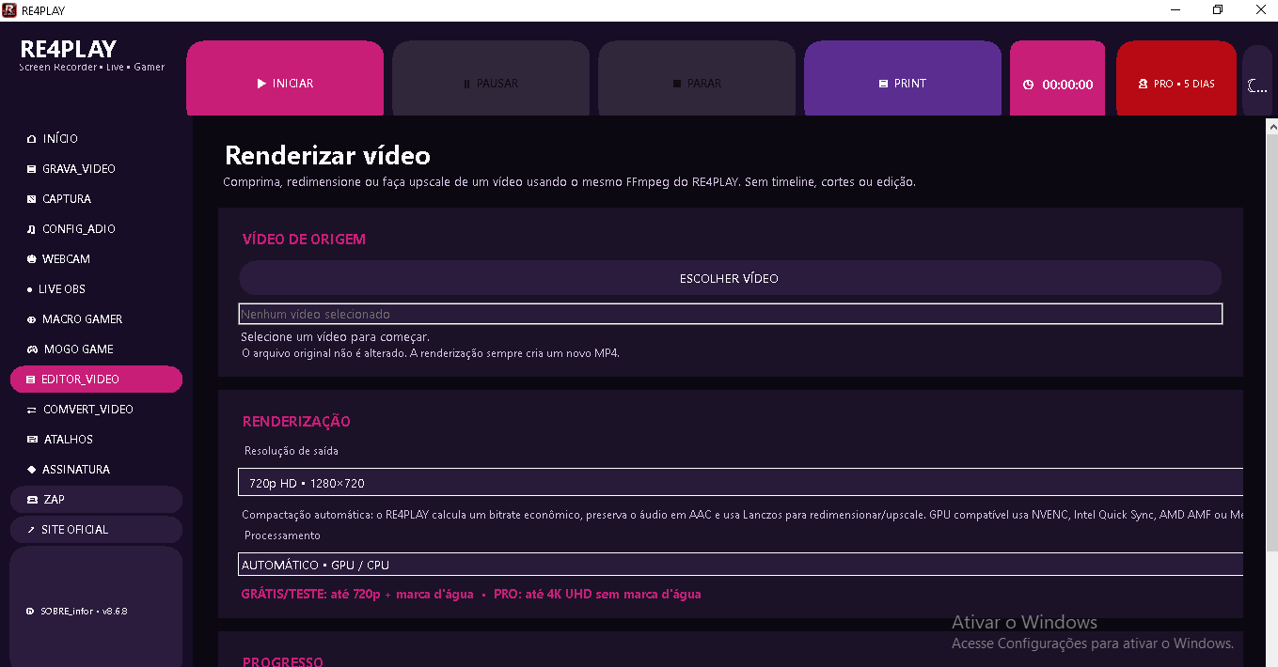The width and height of the screenshot is (1278, 667).
Task: Open the WEBCAM section
Action: [96, 259]
